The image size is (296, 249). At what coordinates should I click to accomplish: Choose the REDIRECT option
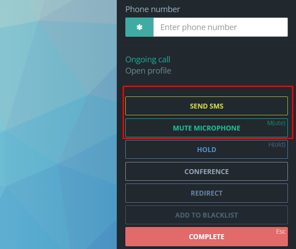coord(206,193)
